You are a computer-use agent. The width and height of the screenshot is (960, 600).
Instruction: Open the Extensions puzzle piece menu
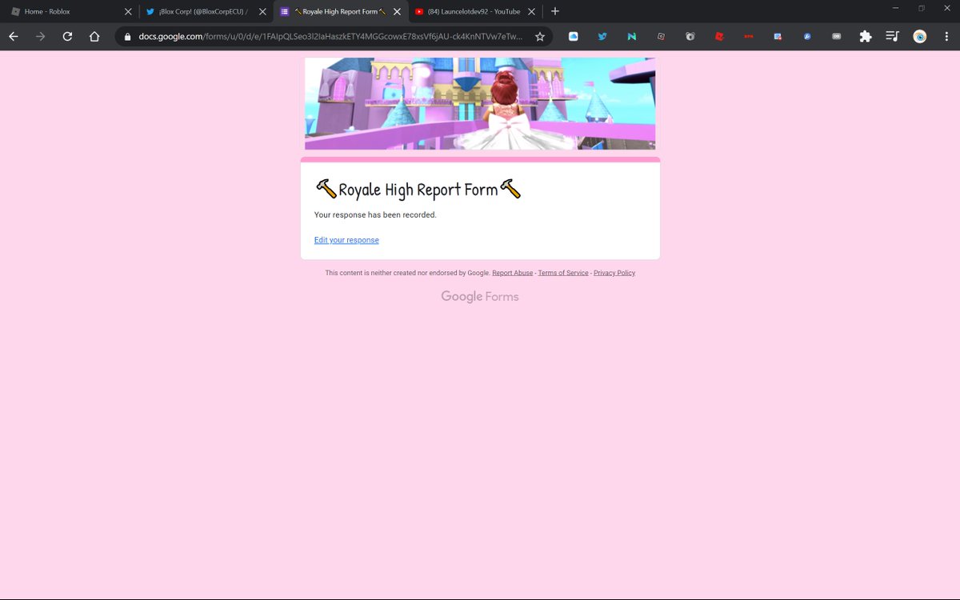tap(866, 37)
